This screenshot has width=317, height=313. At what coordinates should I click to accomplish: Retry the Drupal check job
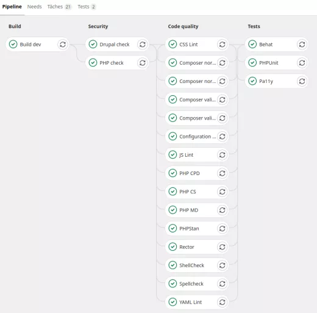(x=143, y=45)
